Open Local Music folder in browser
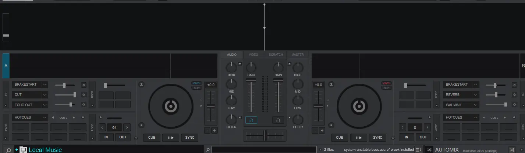This screenshot has width=525, height=153. tap(45, 150)
